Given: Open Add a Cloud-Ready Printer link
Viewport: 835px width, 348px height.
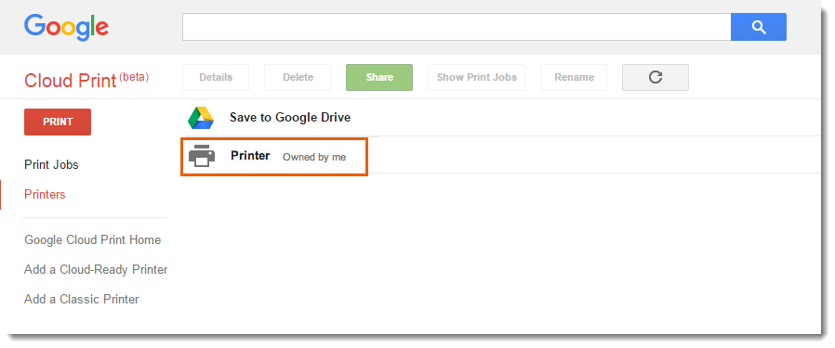Looking at the screenshot, I should tap(96, 270).
